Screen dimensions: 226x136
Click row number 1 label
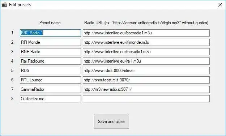(12, 33)
